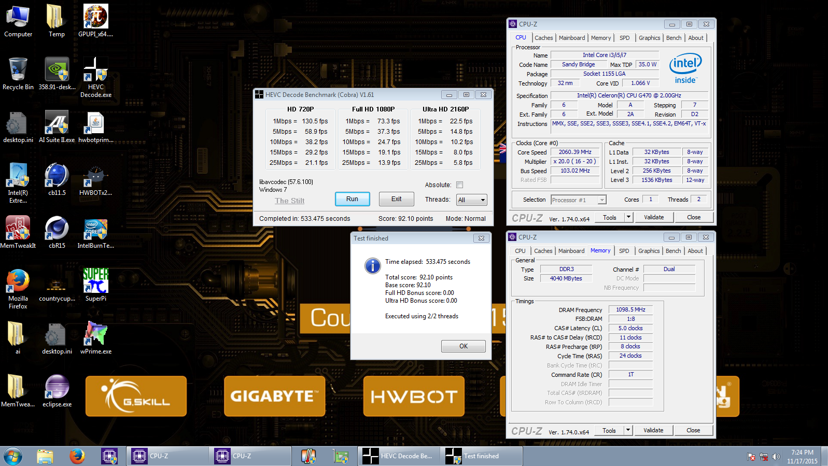
Task: Launch Mozilla Firefox desktop shortcut
Action: 18,288
